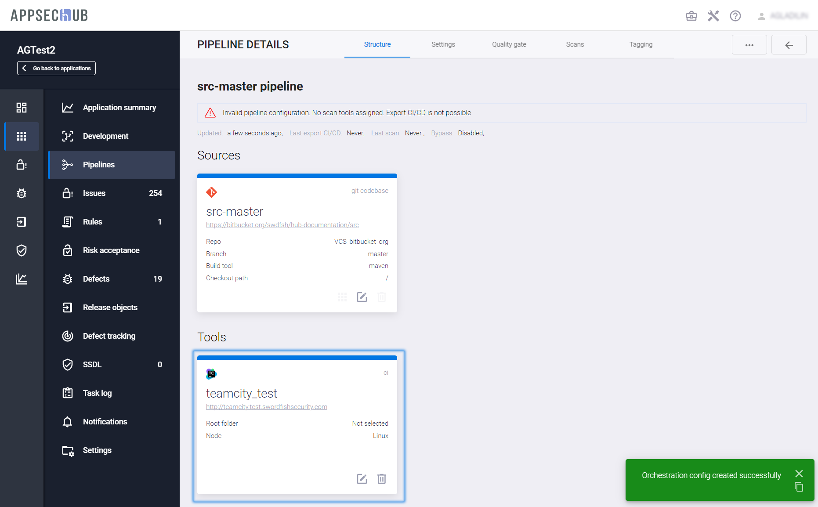
Task: Go back to applications
Action: pyautogui.click(x=56, y=68)
